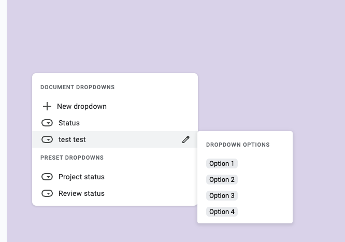Screen dimensions: 345x242
Task: Select the Option 3 chip
Action: coord(222,196)
